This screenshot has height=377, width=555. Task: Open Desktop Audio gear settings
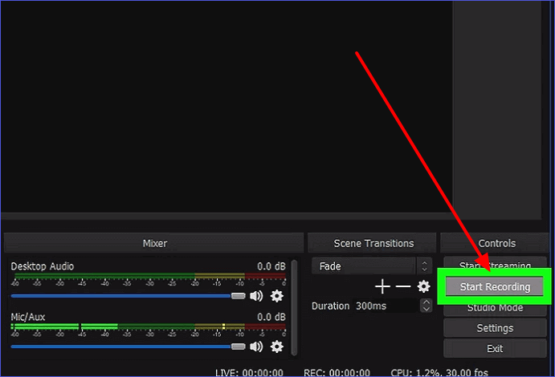pos(277,296)
